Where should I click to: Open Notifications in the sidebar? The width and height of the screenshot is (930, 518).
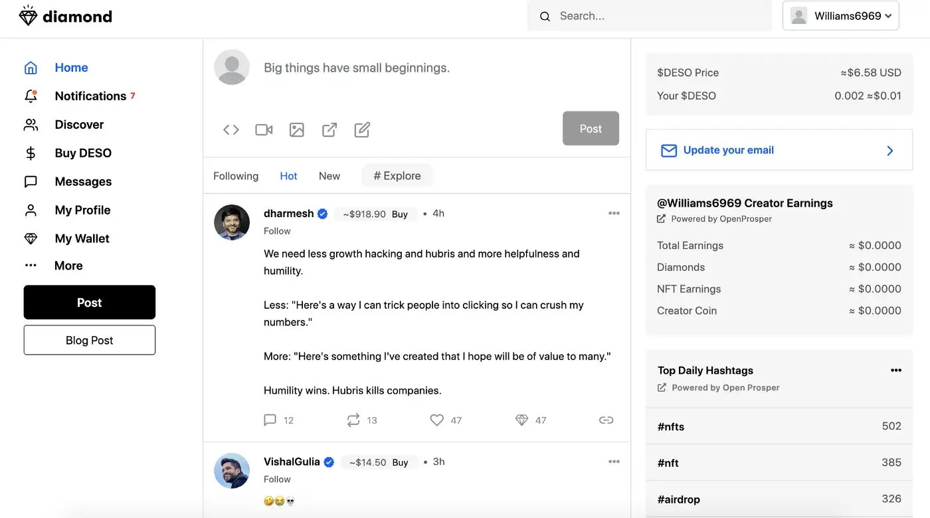coord(90,96)
